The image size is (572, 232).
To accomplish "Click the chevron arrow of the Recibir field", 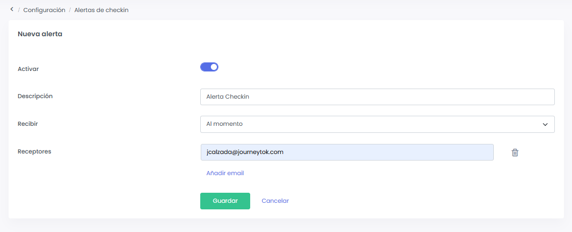I will (545, 124).
